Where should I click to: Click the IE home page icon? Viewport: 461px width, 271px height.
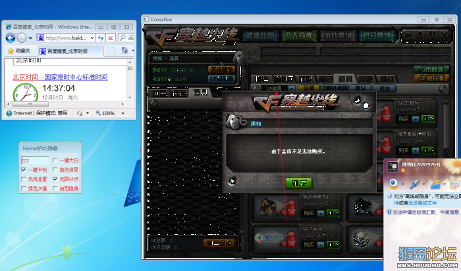point(124,51)
